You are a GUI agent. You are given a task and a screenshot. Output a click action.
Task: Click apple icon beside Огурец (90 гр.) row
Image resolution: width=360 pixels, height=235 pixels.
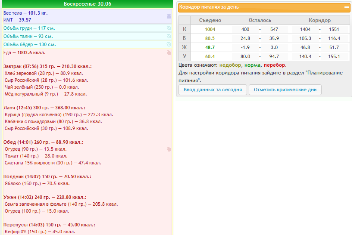click(169, 149)
